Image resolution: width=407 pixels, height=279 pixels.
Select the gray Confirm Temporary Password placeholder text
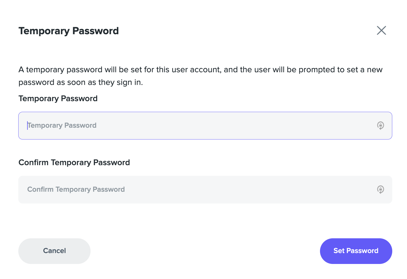(76, 189)
